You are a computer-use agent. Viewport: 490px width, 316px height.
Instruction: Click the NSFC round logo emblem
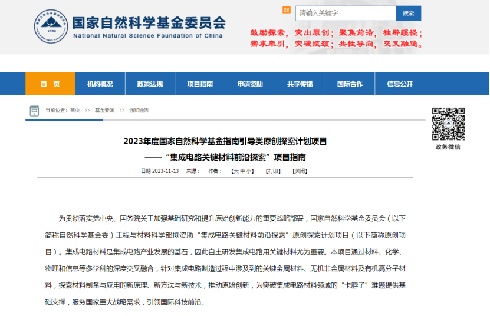(x=51, y=26)
